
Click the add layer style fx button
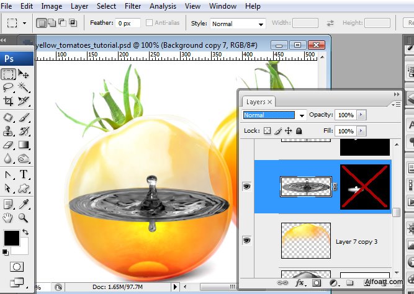tap(300, 283)
